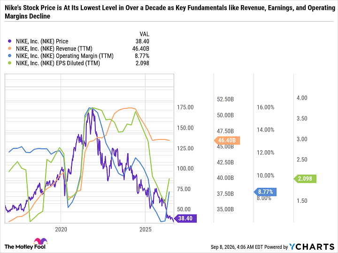338x253 pixels.
Task: Click the orange 46.40B revenue flag
Action: (x=227, y=140)
